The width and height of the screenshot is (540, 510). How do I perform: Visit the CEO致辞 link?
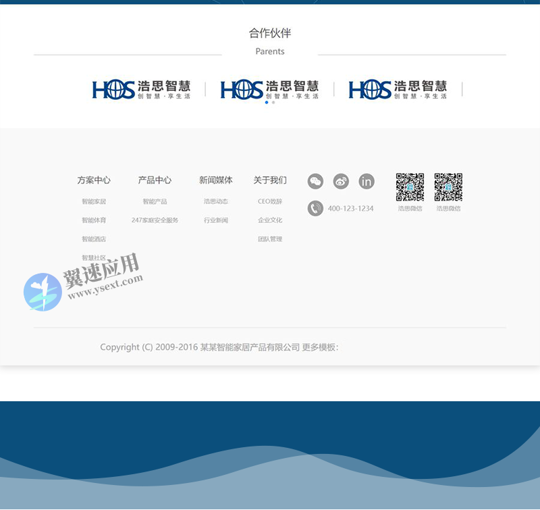[270, 201]
